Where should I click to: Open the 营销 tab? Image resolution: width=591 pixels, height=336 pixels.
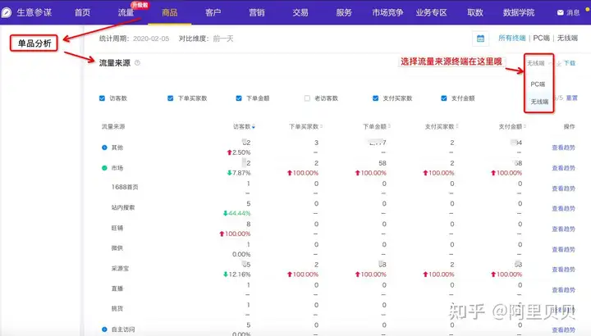click(x=257, y=13)
